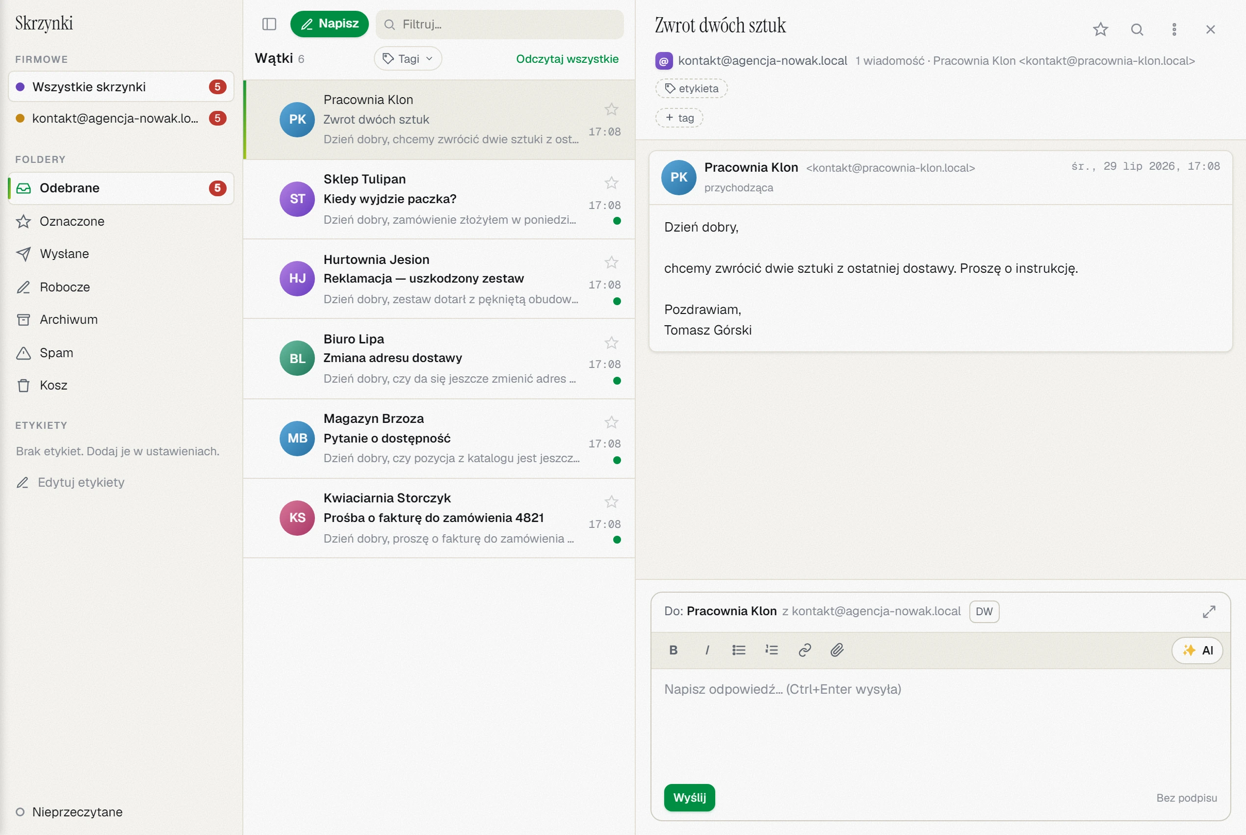This screenshot has width=1246, height=835.
Task: Open the Robocze folder
Action: pos(121,287)
